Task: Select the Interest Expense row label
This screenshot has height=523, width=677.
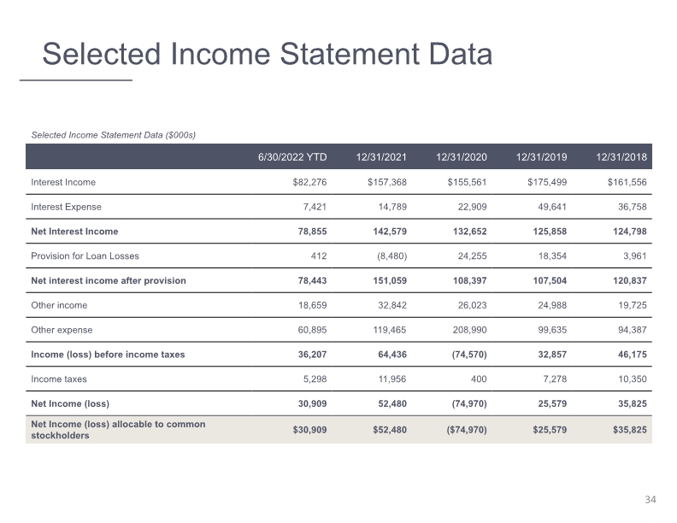Action: [66, 207]
